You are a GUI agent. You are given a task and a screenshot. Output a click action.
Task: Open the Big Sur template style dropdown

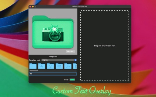click(x=59, y=60)
